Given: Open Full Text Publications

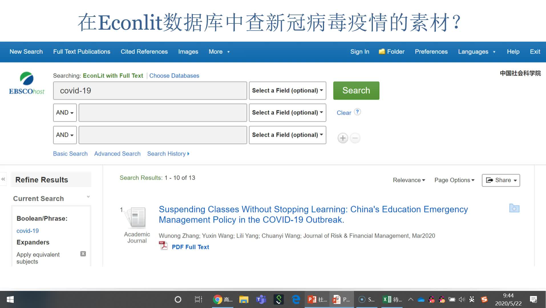Looking at the screenshot, I should (82, 52).
